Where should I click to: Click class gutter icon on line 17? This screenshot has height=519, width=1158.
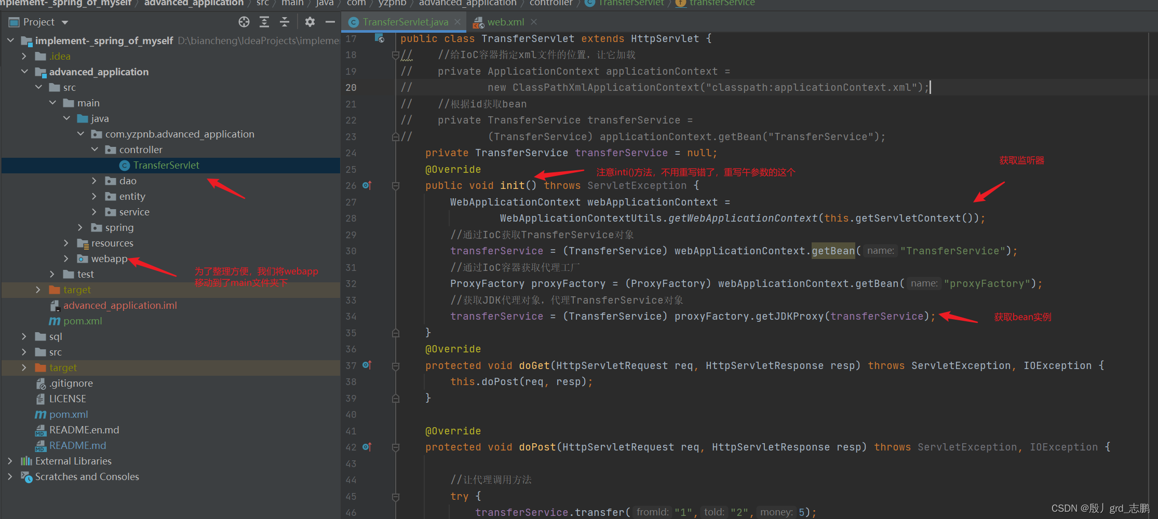coord(380,38)
